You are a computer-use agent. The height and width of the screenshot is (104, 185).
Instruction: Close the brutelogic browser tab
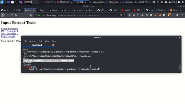(x=34, y=10)
